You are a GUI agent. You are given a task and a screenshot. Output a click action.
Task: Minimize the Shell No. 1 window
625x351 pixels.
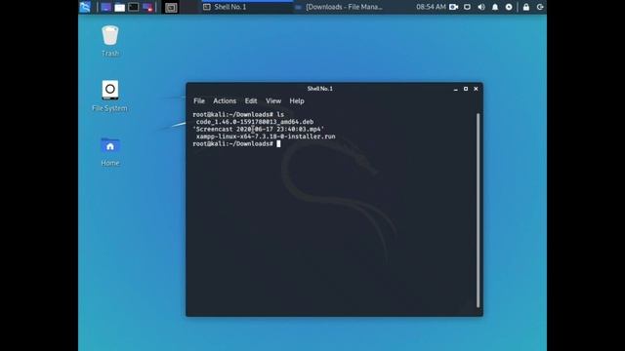tap(456, 89)
